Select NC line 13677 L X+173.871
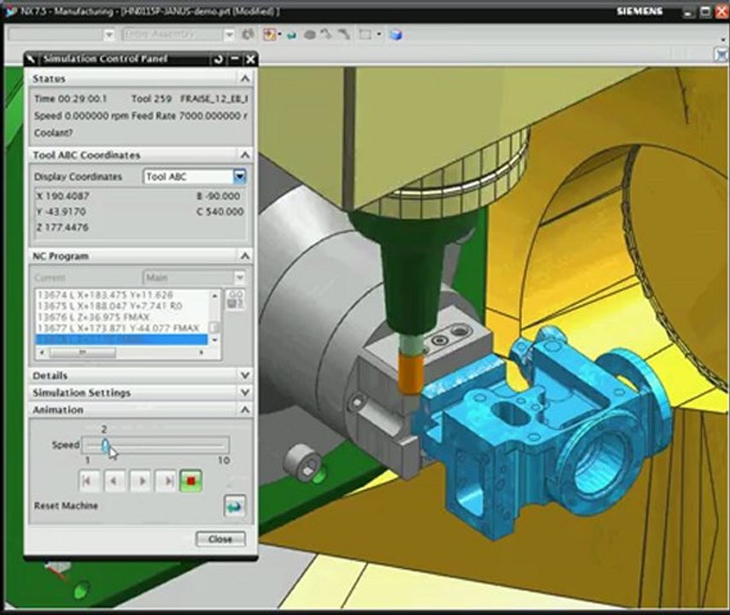 119,328
